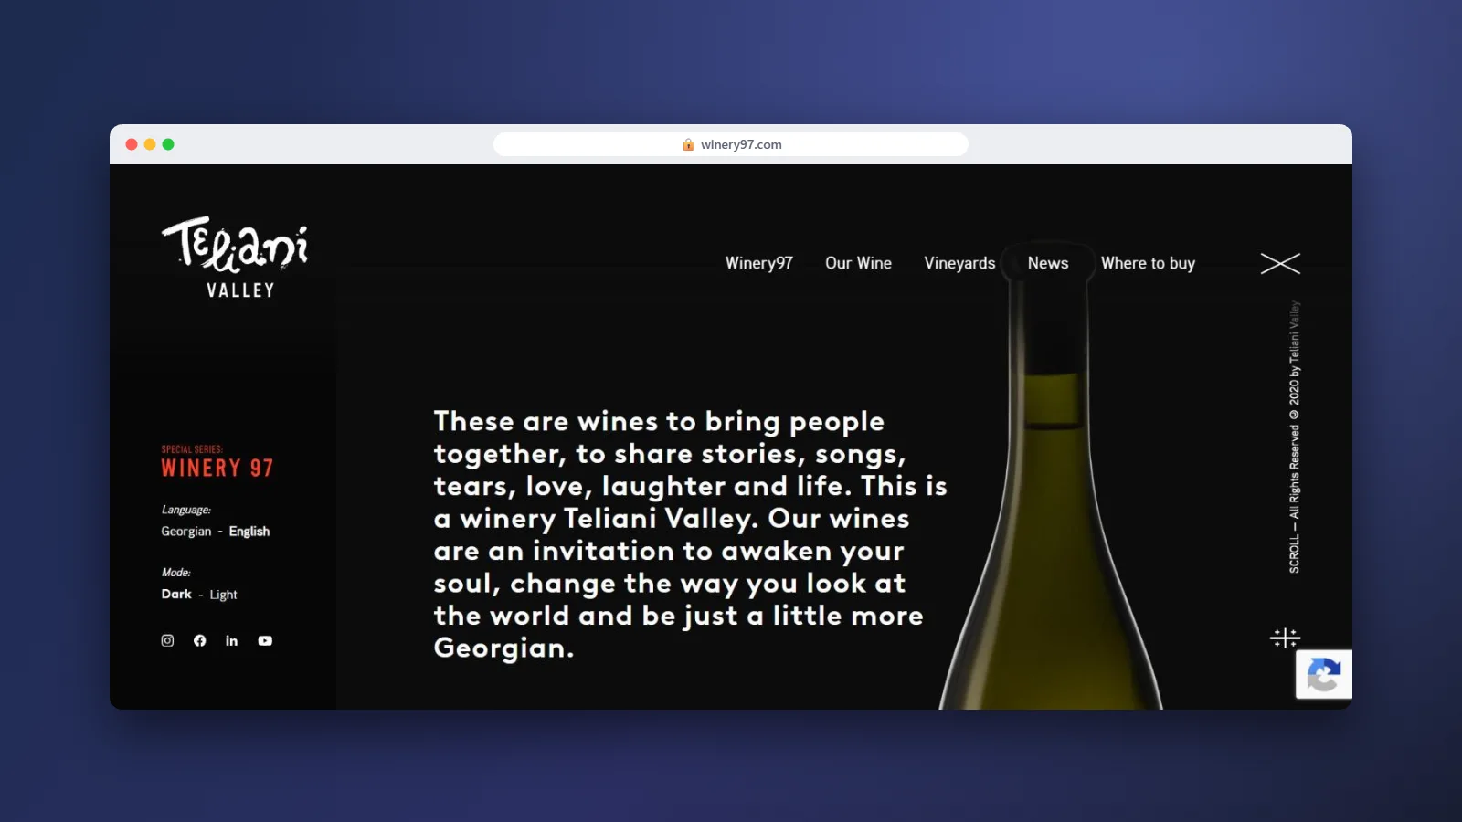The height and width of the screenshot is (822, 1462).
Task: Close the menu with the X icon
Action: [1280, 263]
